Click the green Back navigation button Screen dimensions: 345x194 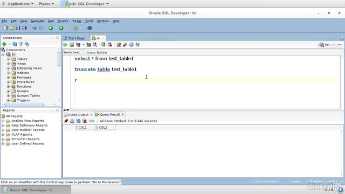pos(51,28)
